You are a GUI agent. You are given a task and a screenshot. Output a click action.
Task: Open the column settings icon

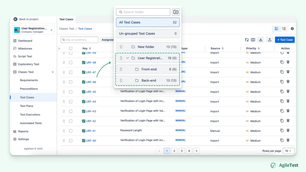click(x=253, y=40)
